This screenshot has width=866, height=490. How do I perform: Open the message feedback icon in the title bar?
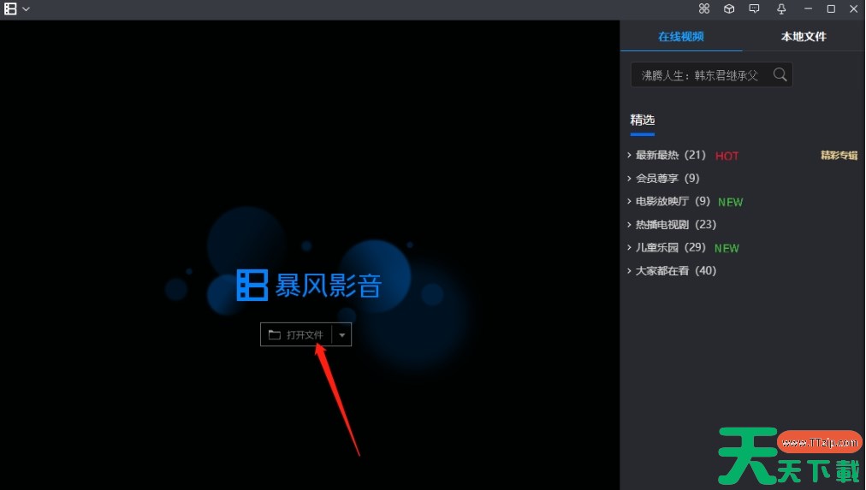click(x=754, y=9)
